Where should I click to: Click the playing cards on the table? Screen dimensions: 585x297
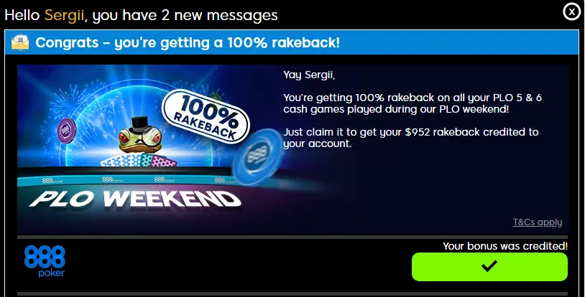pos(139,160)
